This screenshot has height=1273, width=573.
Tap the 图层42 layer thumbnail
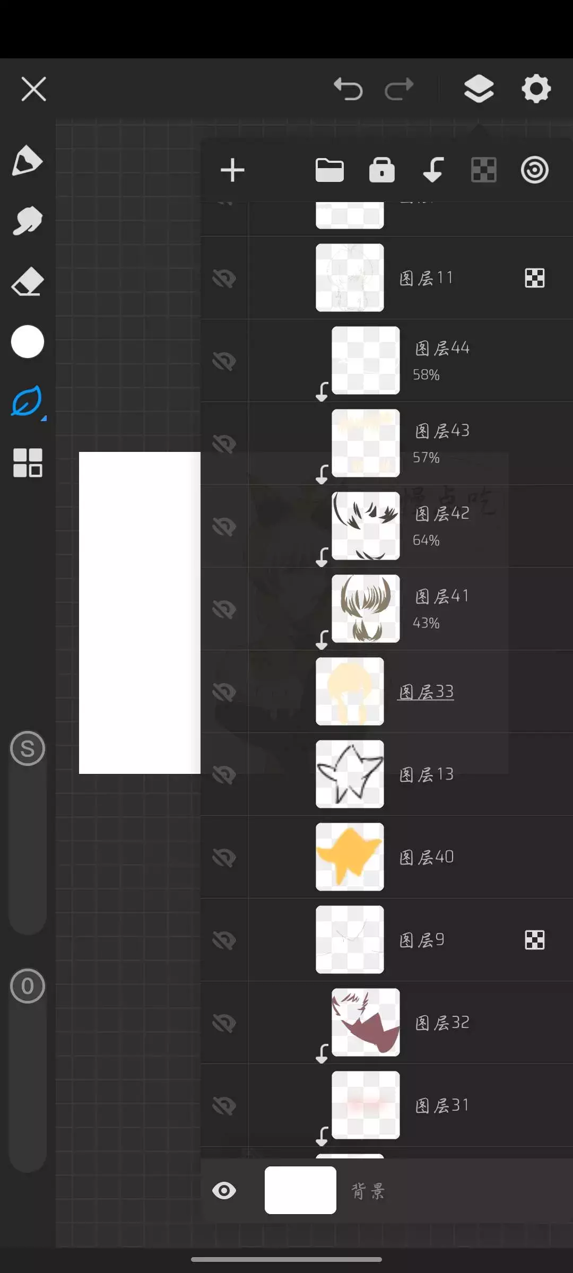[366, 526]
